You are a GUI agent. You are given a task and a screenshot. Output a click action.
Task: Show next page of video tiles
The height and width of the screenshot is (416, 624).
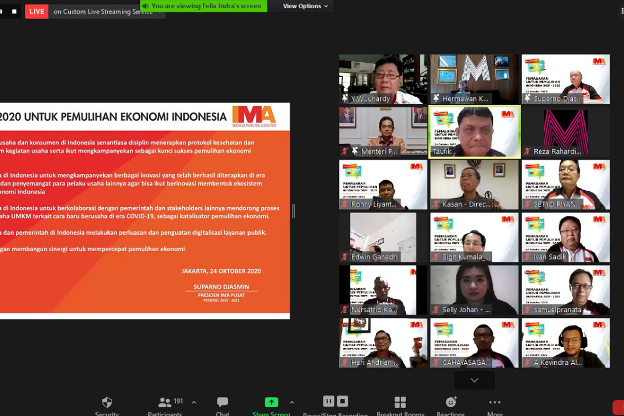coord(474,380)
